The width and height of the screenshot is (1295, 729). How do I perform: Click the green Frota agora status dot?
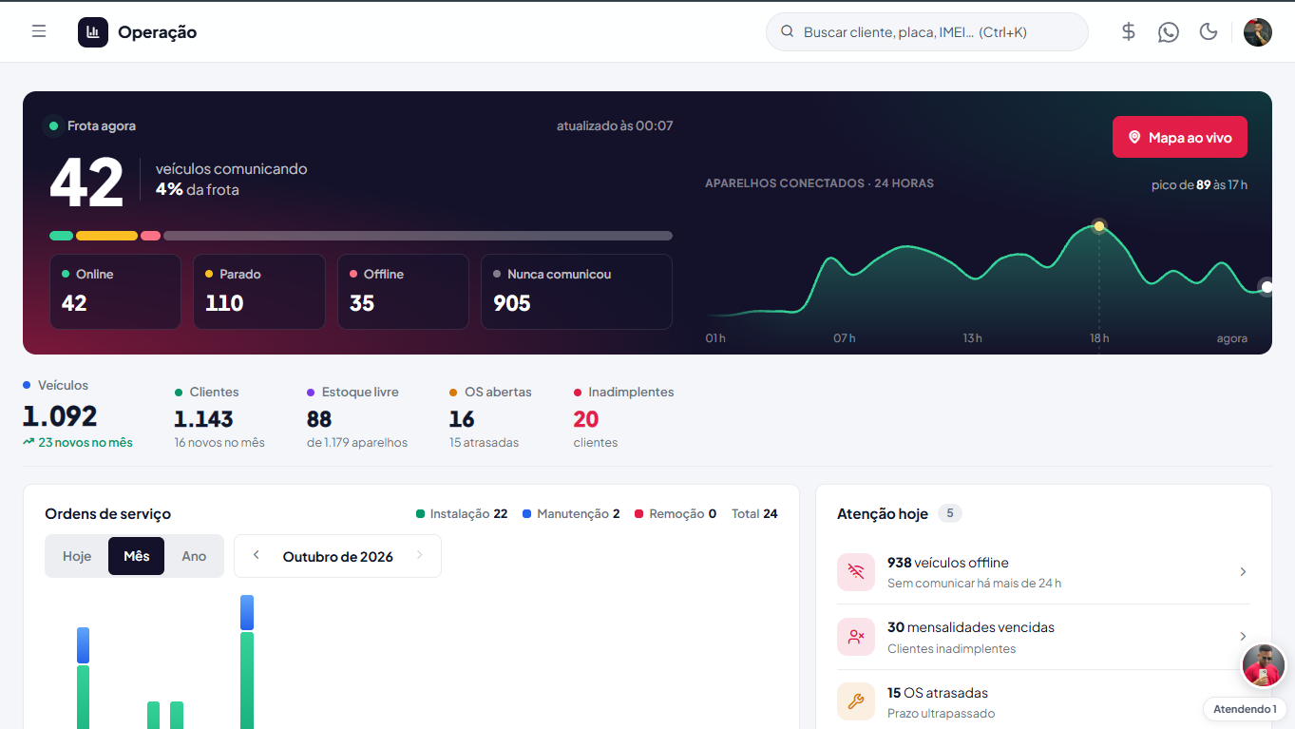53,125
